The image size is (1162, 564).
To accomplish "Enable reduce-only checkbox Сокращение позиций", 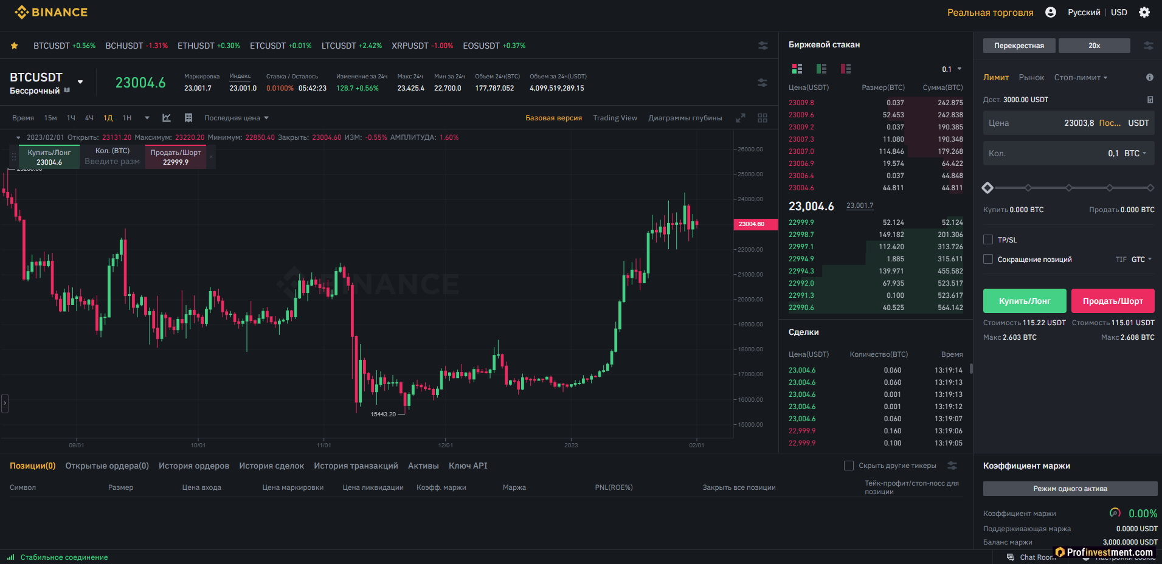I will (x=988, y=259).
